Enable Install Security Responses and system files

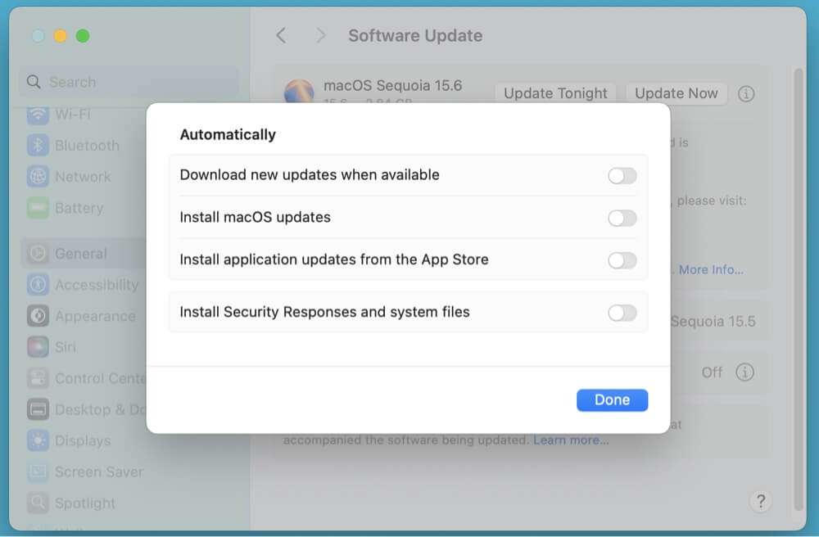point(622,312)
